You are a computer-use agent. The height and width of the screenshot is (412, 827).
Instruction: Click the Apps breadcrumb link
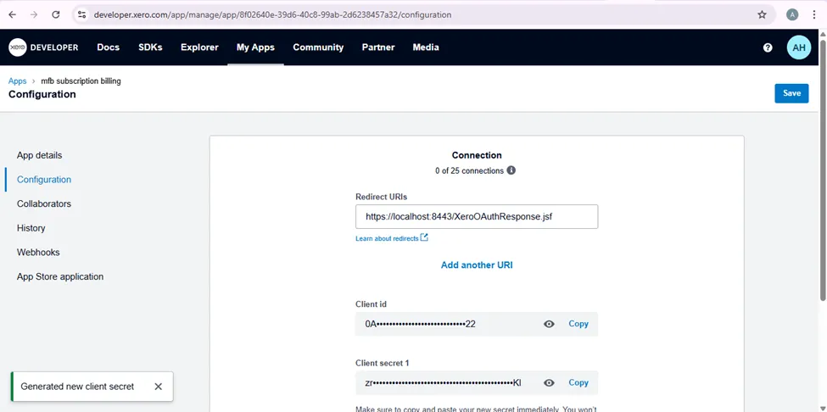click(18, 81)
